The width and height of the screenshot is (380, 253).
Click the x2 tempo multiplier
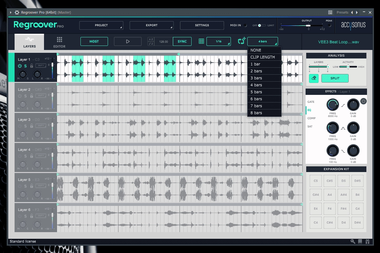(151, 39)
